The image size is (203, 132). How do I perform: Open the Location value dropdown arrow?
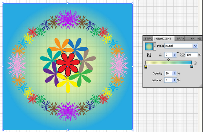point(174,80)
